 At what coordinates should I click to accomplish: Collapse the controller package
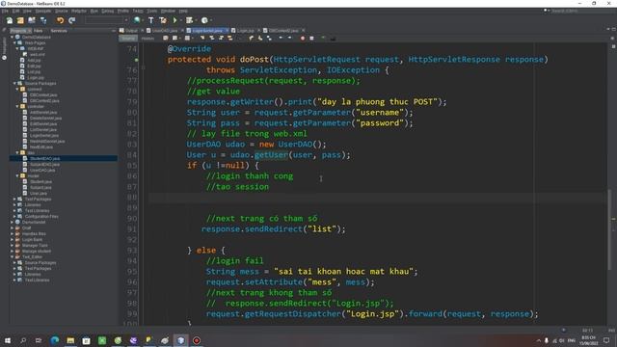point(17,106)
